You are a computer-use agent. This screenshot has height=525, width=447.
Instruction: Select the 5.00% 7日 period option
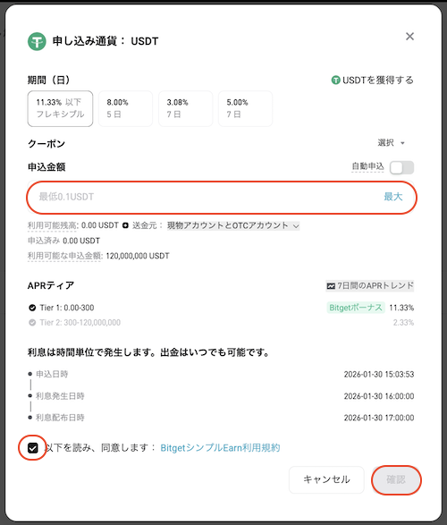245,108
